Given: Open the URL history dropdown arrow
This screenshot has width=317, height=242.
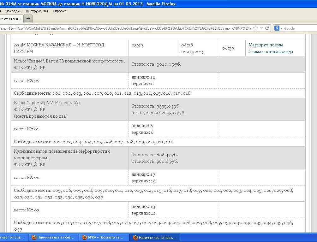Looking at the screenshot, I should (261, 28).
